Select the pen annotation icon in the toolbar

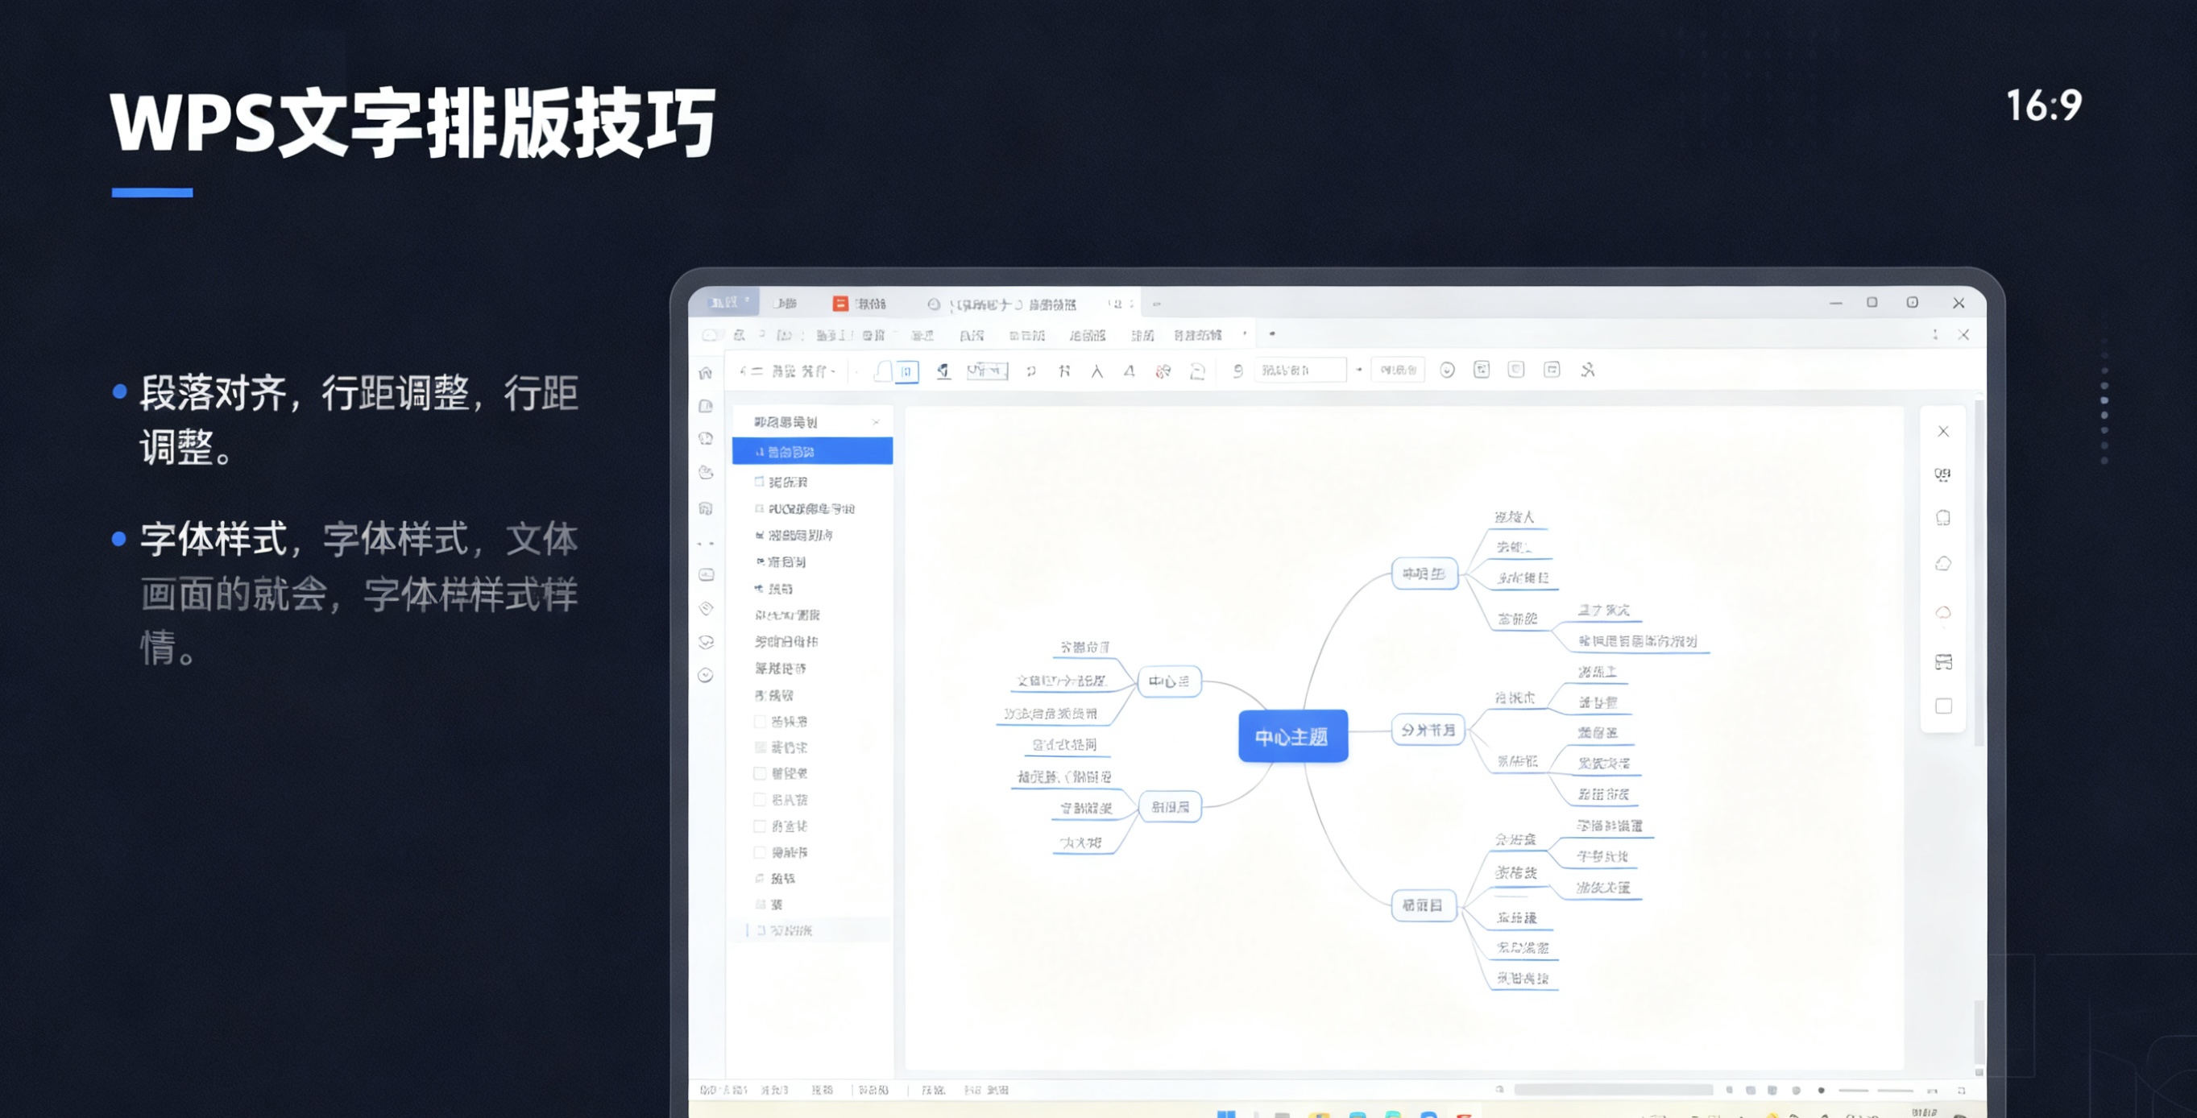pyautogui.click(x=944, y=369)
